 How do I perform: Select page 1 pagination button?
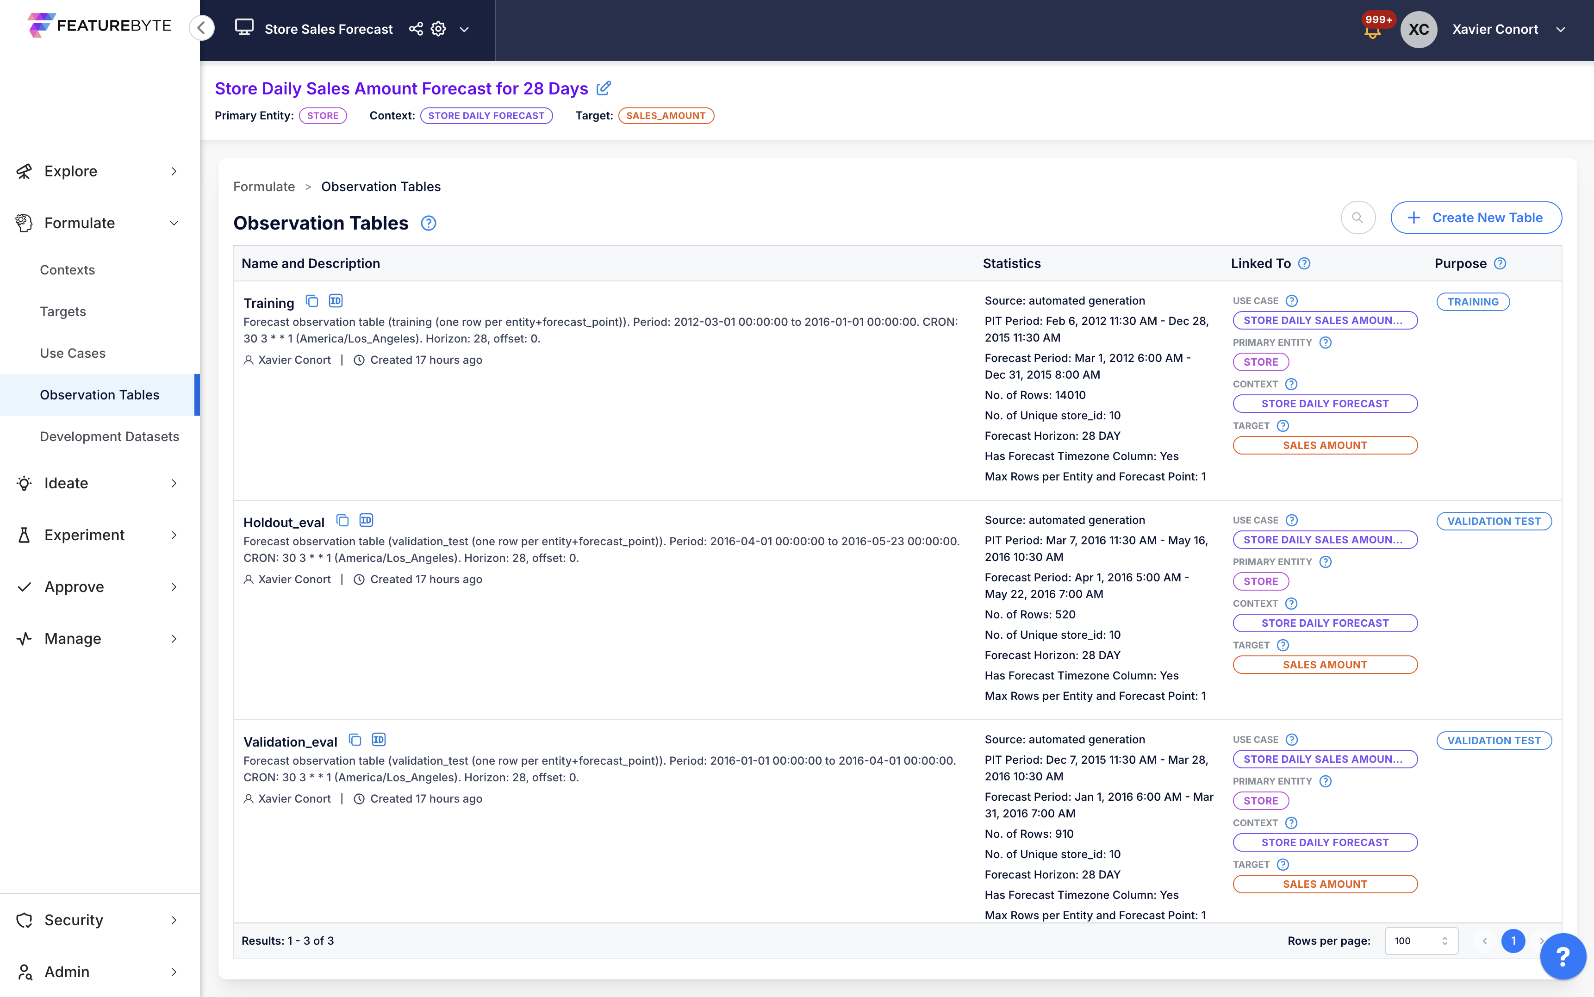coord(1513,941)
